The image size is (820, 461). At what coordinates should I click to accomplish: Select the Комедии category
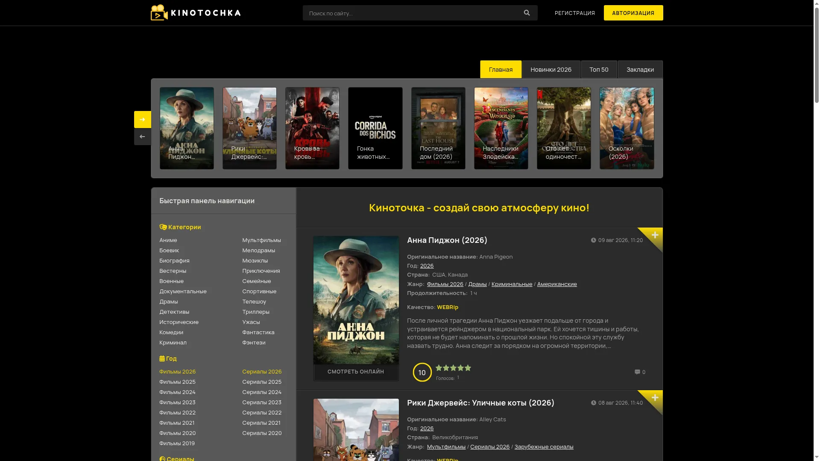tap(171, 332)
